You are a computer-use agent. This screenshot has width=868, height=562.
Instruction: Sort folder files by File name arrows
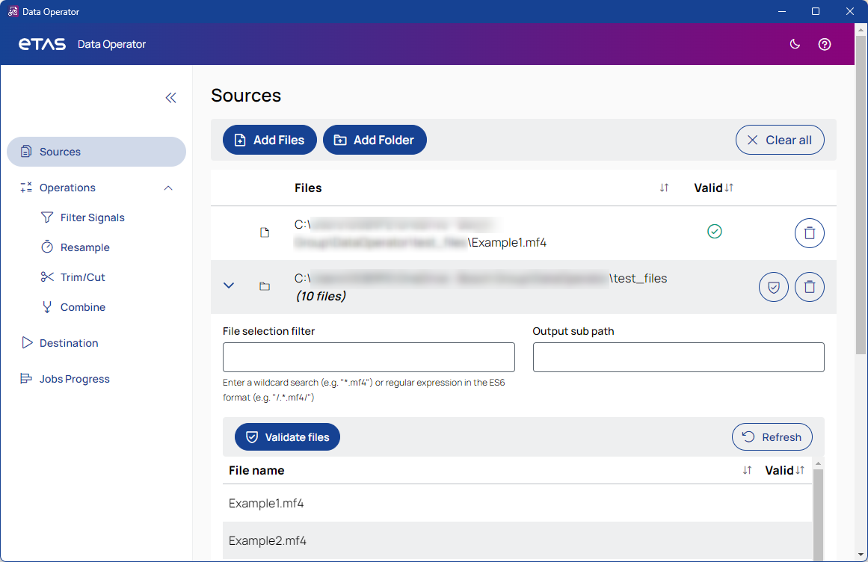pos(747,470)
